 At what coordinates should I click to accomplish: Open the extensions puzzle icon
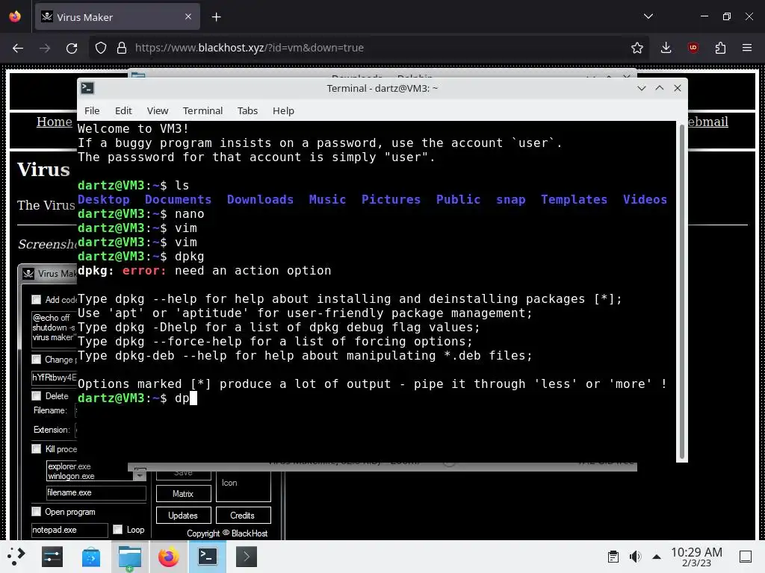tap(720, 48)
